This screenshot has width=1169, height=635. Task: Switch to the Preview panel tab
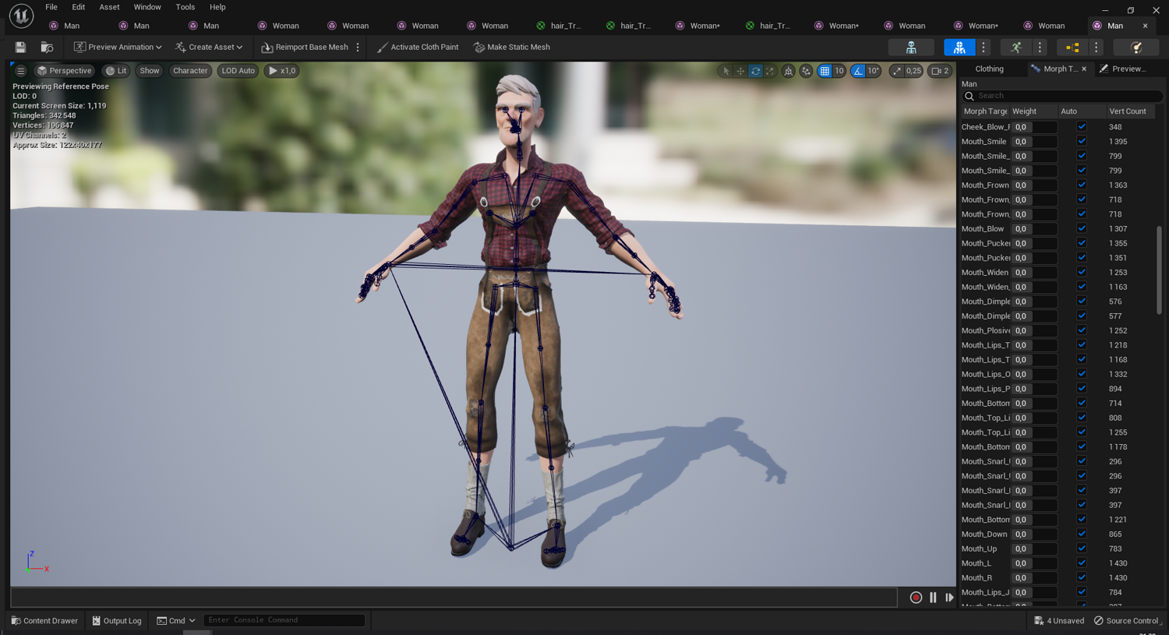coord(1124,69)
